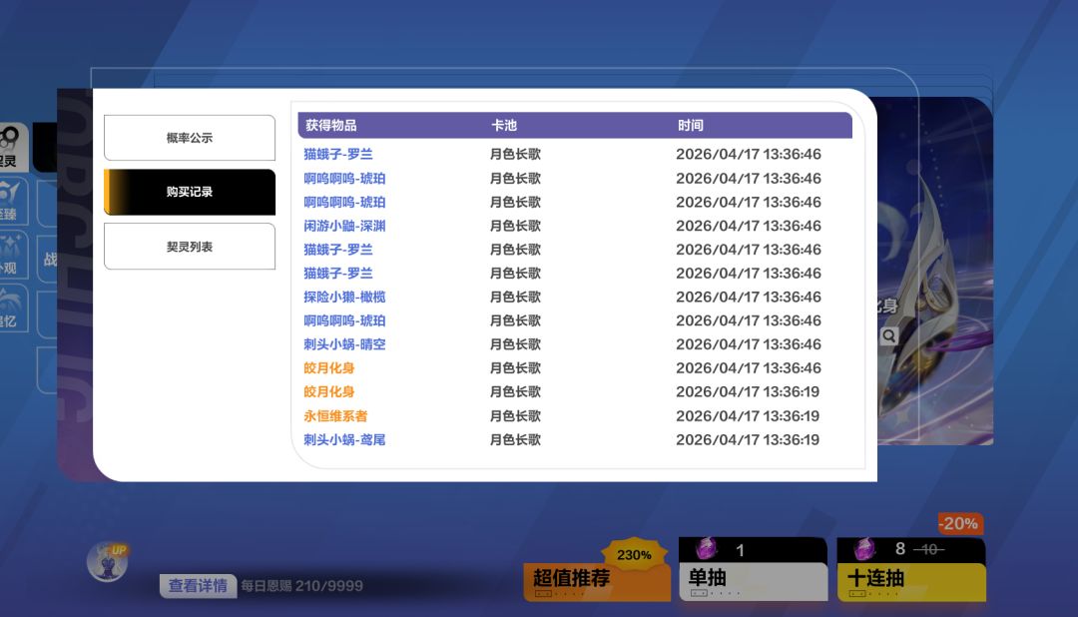Click the 单抽 single draw button
The width and height of the screenshot is (1078, 617).
pos(753,569)
